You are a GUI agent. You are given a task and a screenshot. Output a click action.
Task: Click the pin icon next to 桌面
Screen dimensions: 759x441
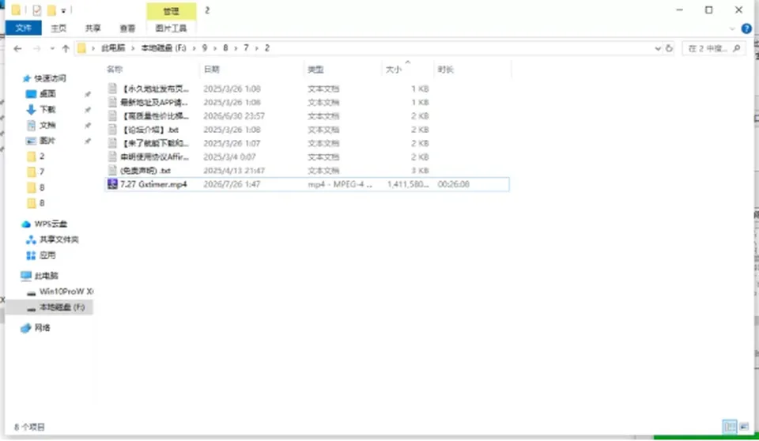pos(88,94)
